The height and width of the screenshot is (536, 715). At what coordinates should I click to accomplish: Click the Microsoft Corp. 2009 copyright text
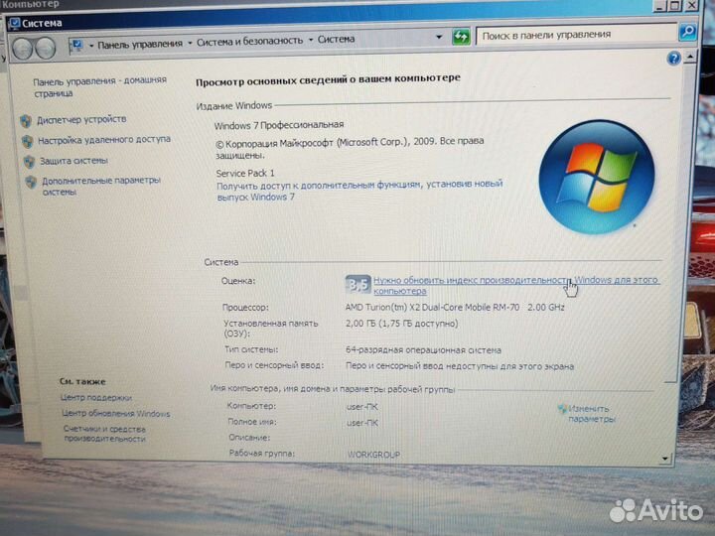click(350, 148)
